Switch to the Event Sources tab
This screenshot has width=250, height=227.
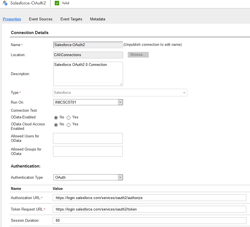coord(41,19)
